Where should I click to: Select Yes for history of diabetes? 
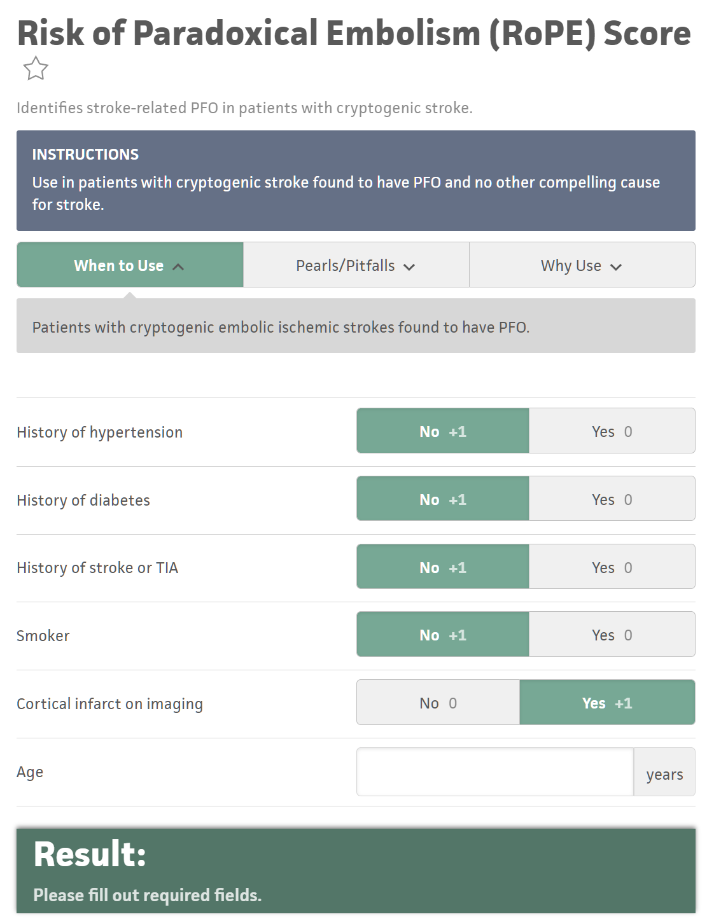612,499
